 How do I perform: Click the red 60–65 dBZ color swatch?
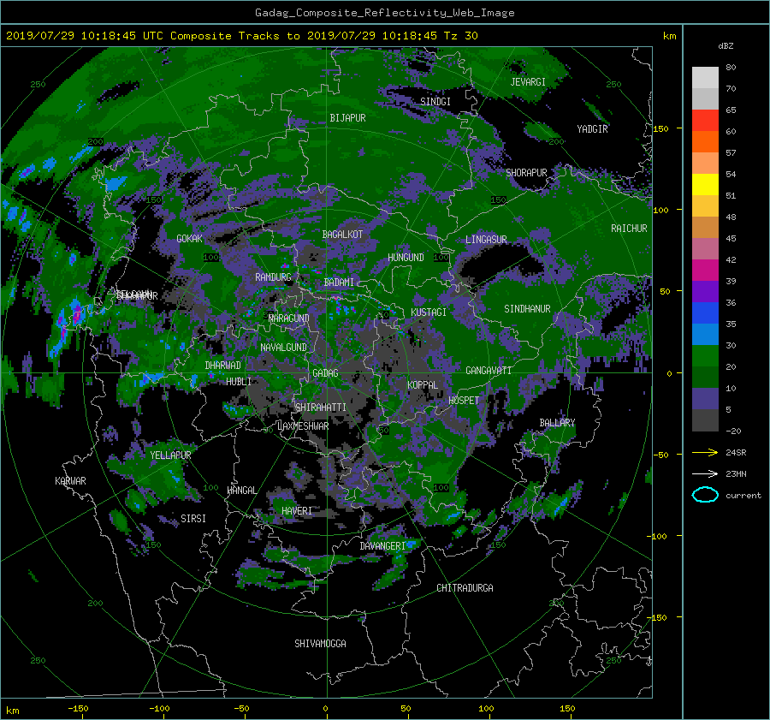pos(705,120)
